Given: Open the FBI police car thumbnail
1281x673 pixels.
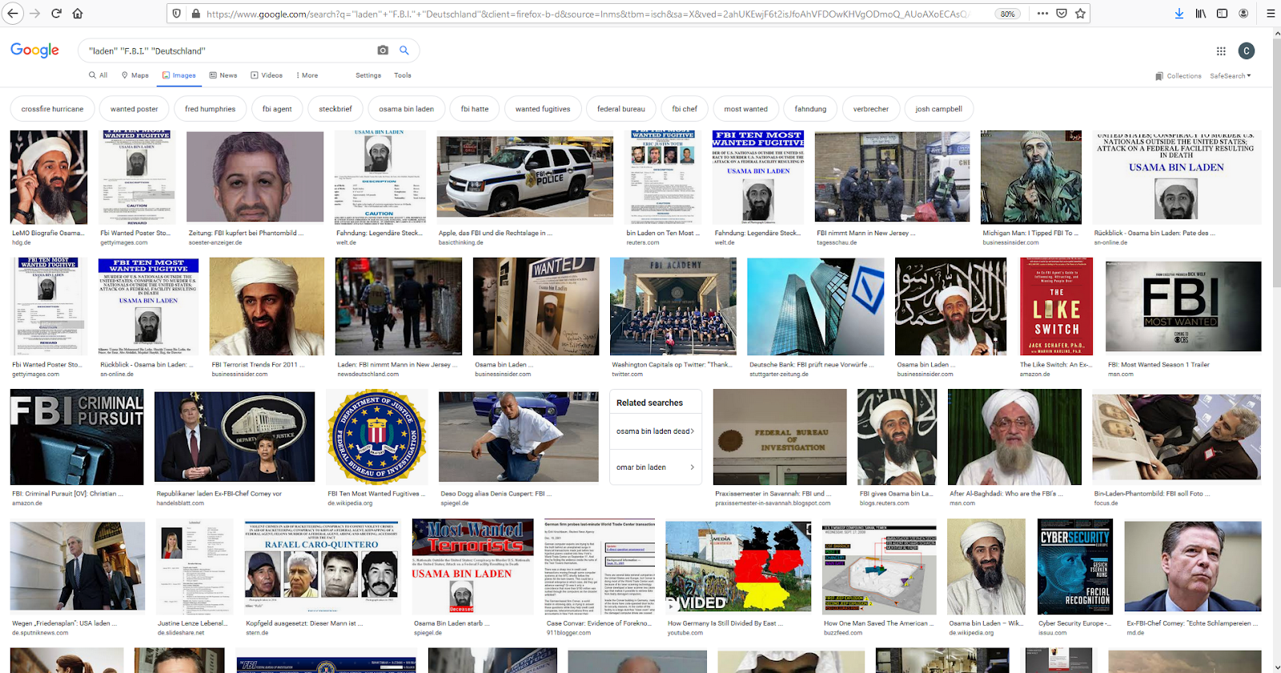Looking at the screenshot, I should click(x=524, y=178).
